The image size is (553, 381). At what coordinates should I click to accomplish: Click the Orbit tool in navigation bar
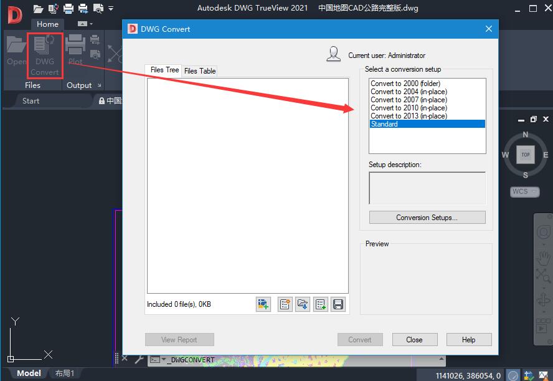tap(544, 301)
